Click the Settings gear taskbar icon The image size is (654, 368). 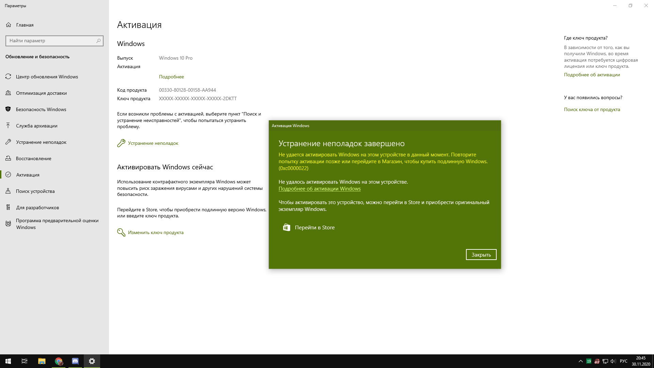(92, 361)
